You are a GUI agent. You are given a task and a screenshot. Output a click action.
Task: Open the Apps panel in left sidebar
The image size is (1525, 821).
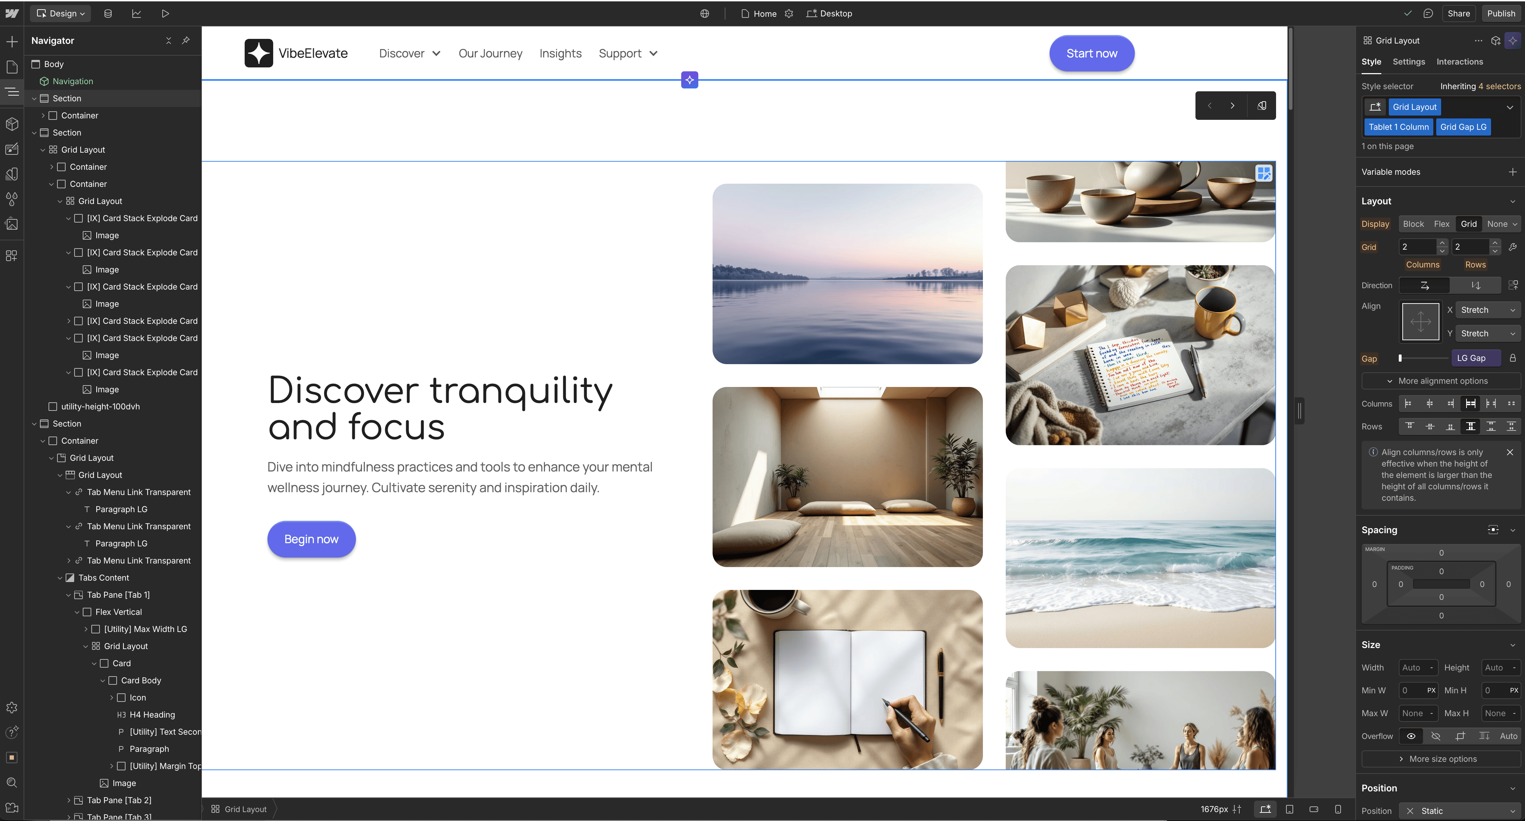[12, 256]
